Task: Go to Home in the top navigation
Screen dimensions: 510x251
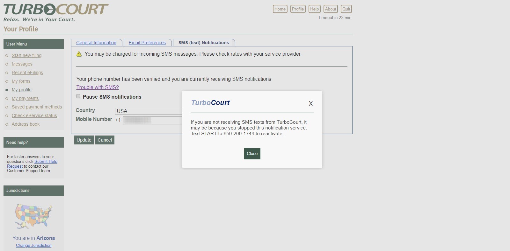Action: pyautogui.click(x=280, y=9)
